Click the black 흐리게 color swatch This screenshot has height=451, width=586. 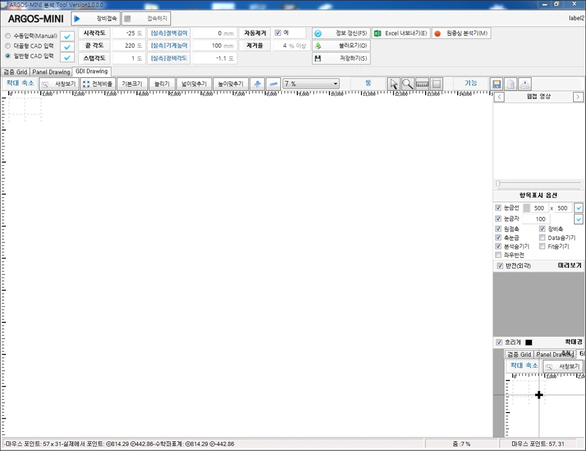[529, 342]
